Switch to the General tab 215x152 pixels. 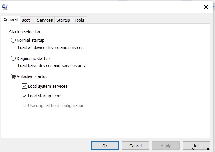(x=11, y=20)
